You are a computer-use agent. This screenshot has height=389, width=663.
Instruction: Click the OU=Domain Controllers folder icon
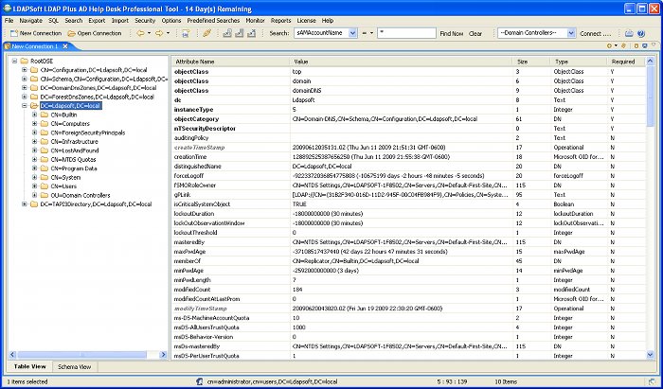tap(45, 195)
